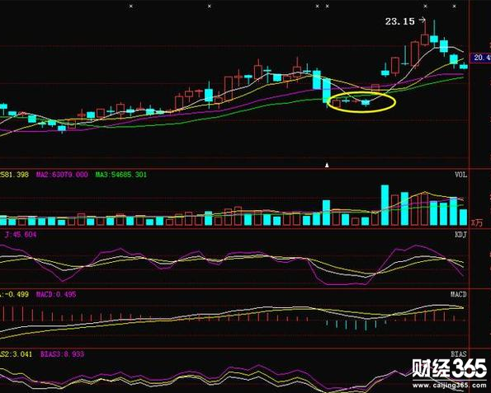Select the VOL indicator panel label
The image size is (491, 393).
pyautogui.click(x=460, y=175)
